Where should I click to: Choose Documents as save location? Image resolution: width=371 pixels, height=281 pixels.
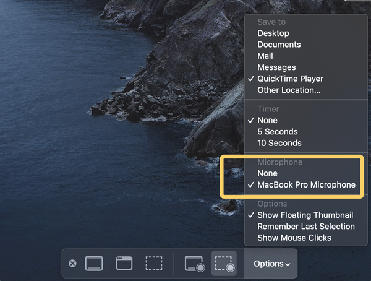click(x=306, y=45)
